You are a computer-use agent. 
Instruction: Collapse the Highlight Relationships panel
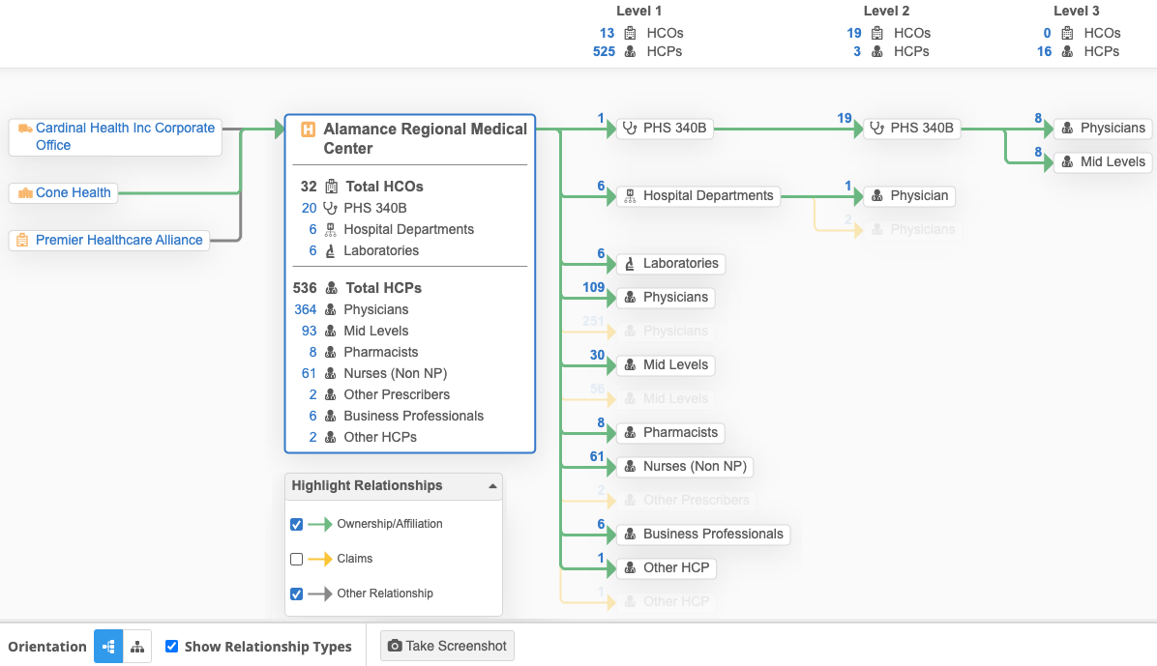click(492, 486)
